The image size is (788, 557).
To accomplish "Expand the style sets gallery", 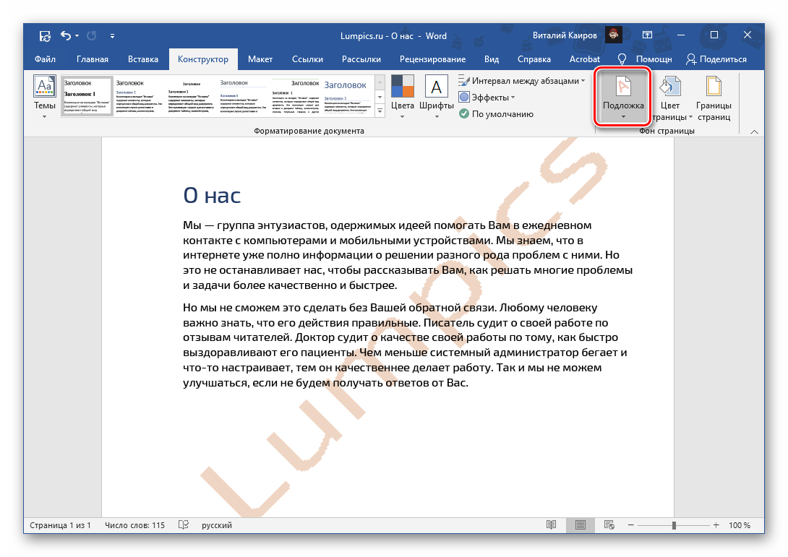I will click(x=380, y=111).
